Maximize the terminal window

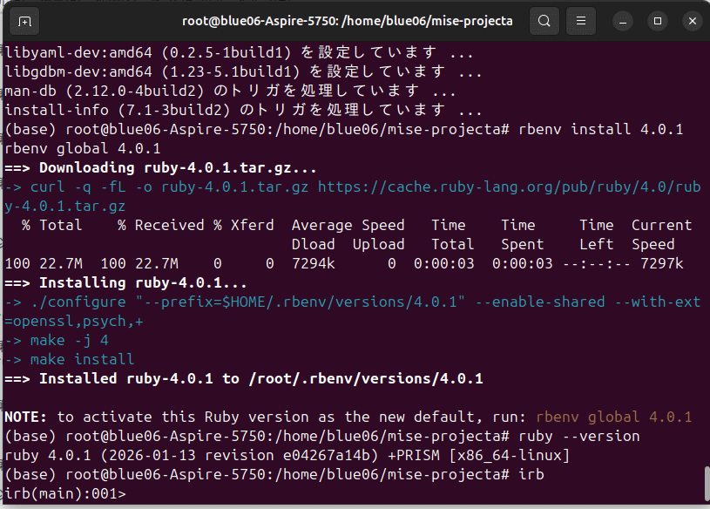click(x=655, y=21)
